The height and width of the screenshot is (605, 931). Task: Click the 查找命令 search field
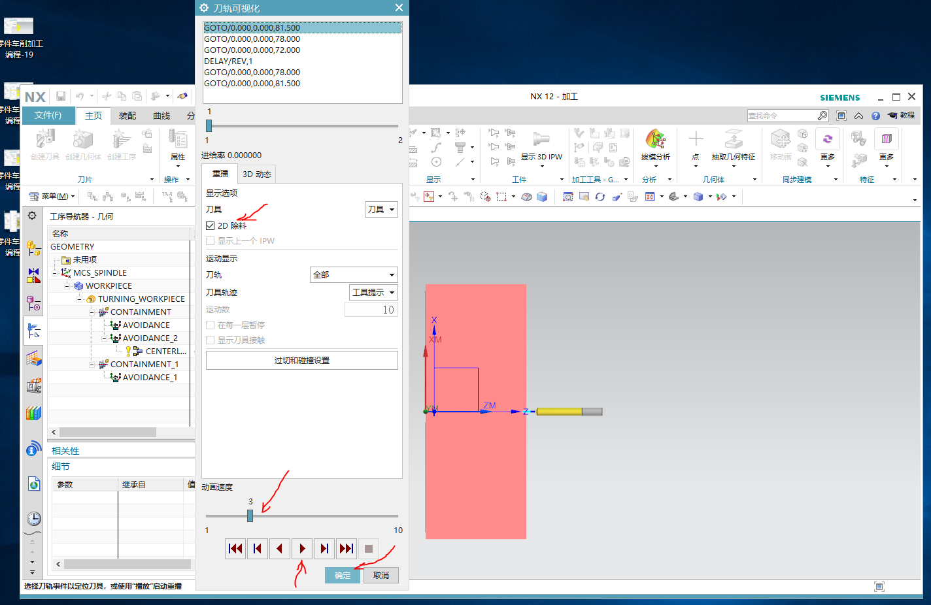(x=782, y=116)
